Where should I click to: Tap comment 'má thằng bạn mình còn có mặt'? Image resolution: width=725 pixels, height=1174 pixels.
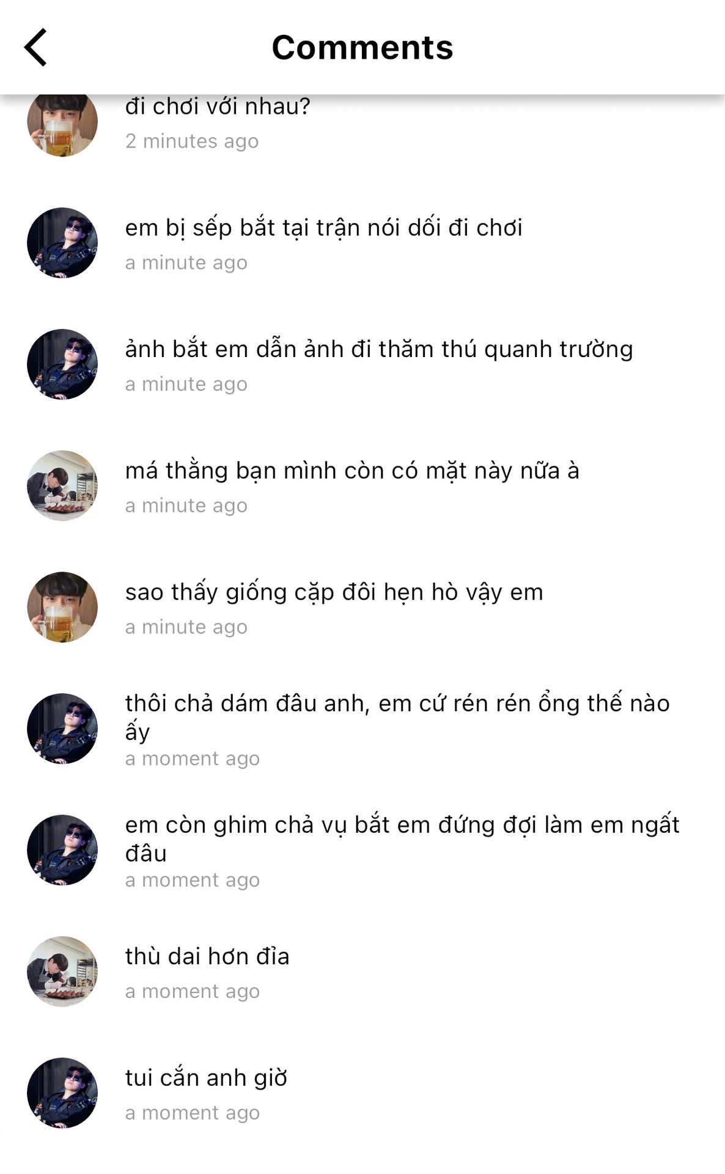pyautogui.click(x=352, y=471)
